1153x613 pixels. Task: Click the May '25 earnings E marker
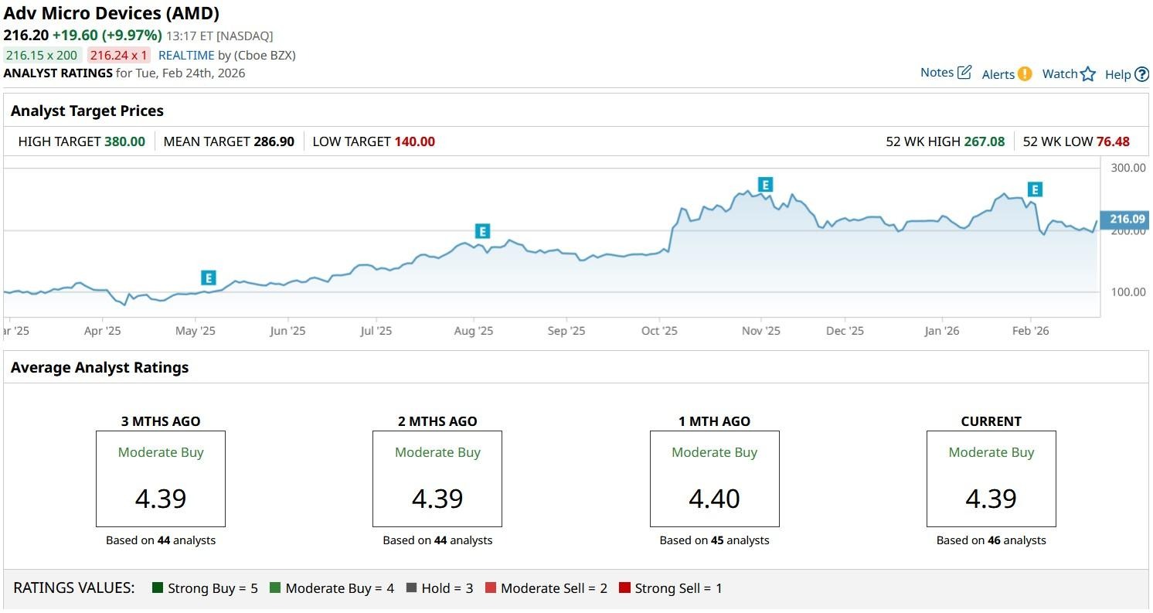coord(208,278)
